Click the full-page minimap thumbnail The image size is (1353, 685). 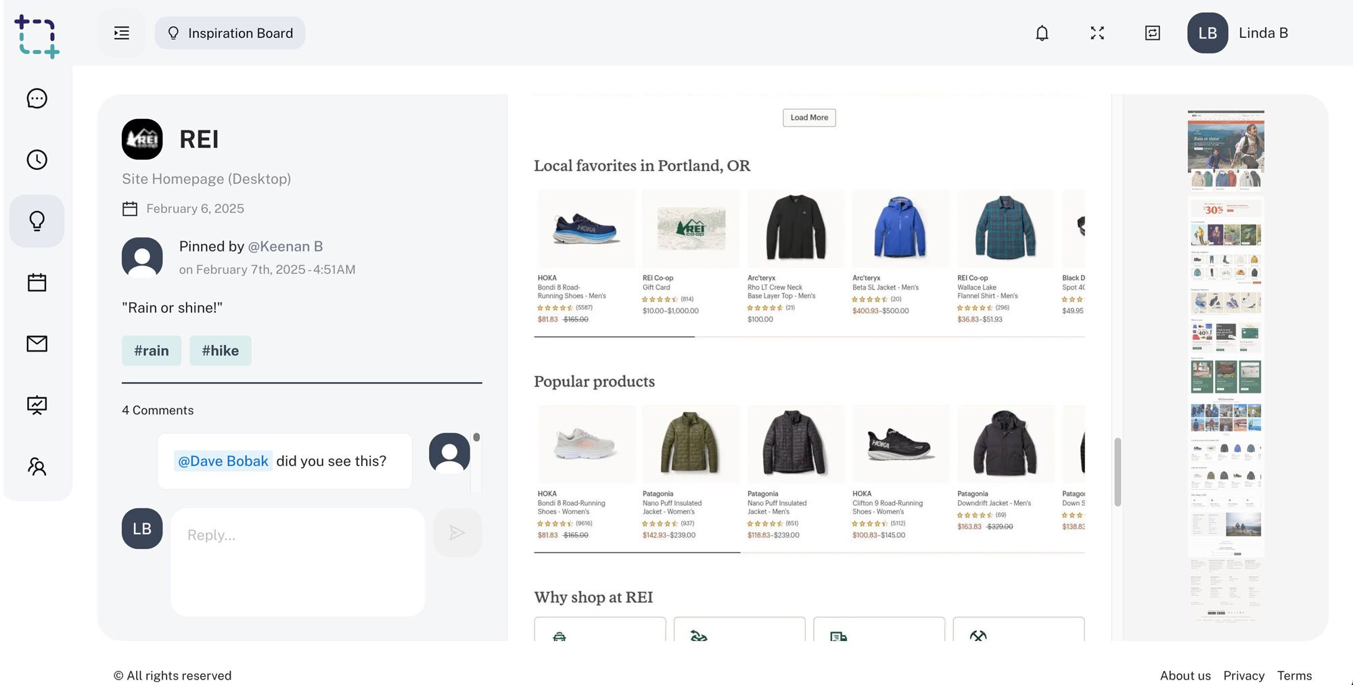[1226, 366]
